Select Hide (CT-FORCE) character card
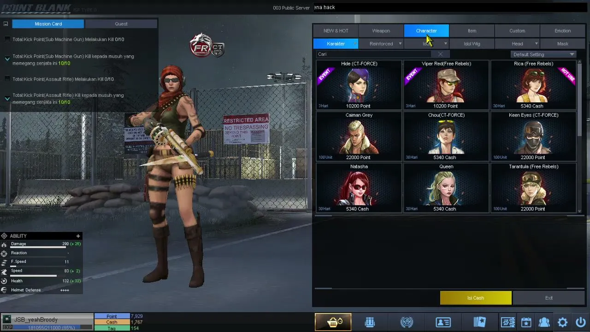Screen dimensions: 590x332 (x=359, y=85)
